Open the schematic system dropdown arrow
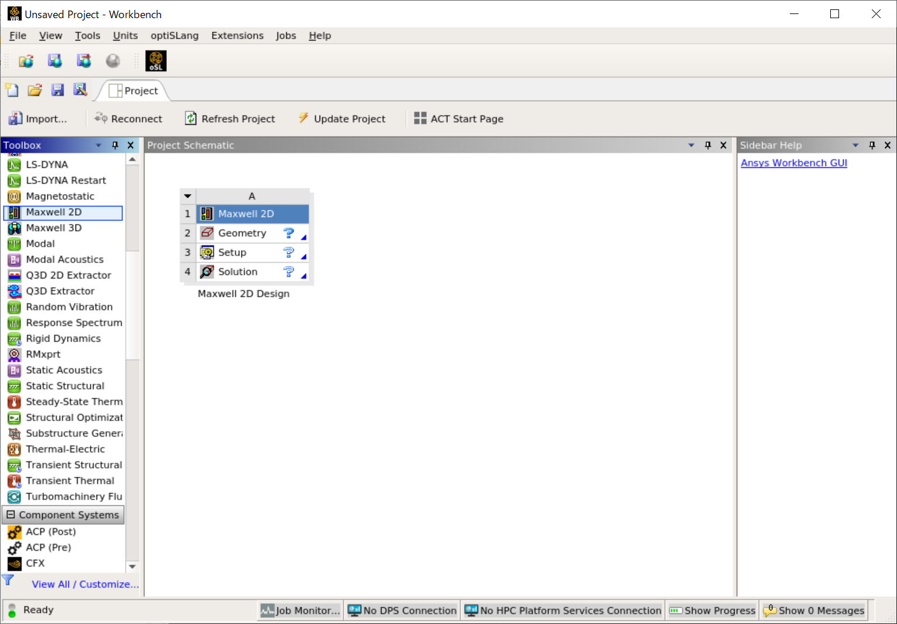 pyautogui.click(x=187, y=196)
